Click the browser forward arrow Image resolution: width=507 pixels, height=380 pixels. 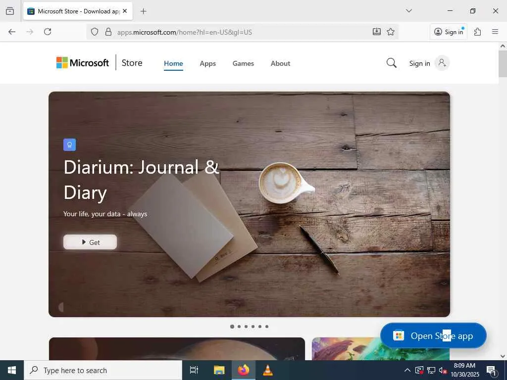(x=30, y=32)
